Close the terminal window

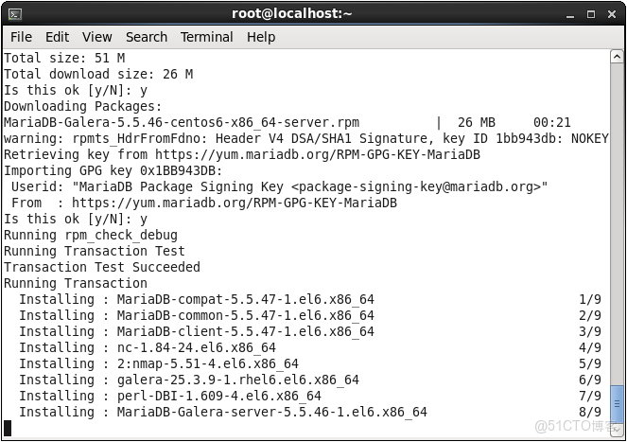coord(611,13)
